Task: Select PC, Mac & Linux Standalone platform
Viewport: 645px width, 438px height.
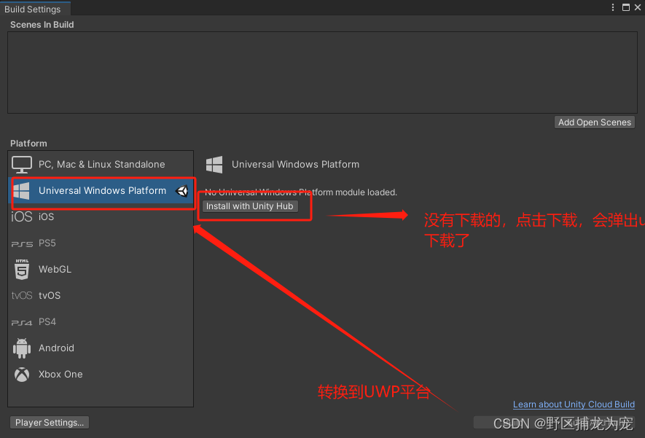Action: pyautogui.click(x=101, y=165)
